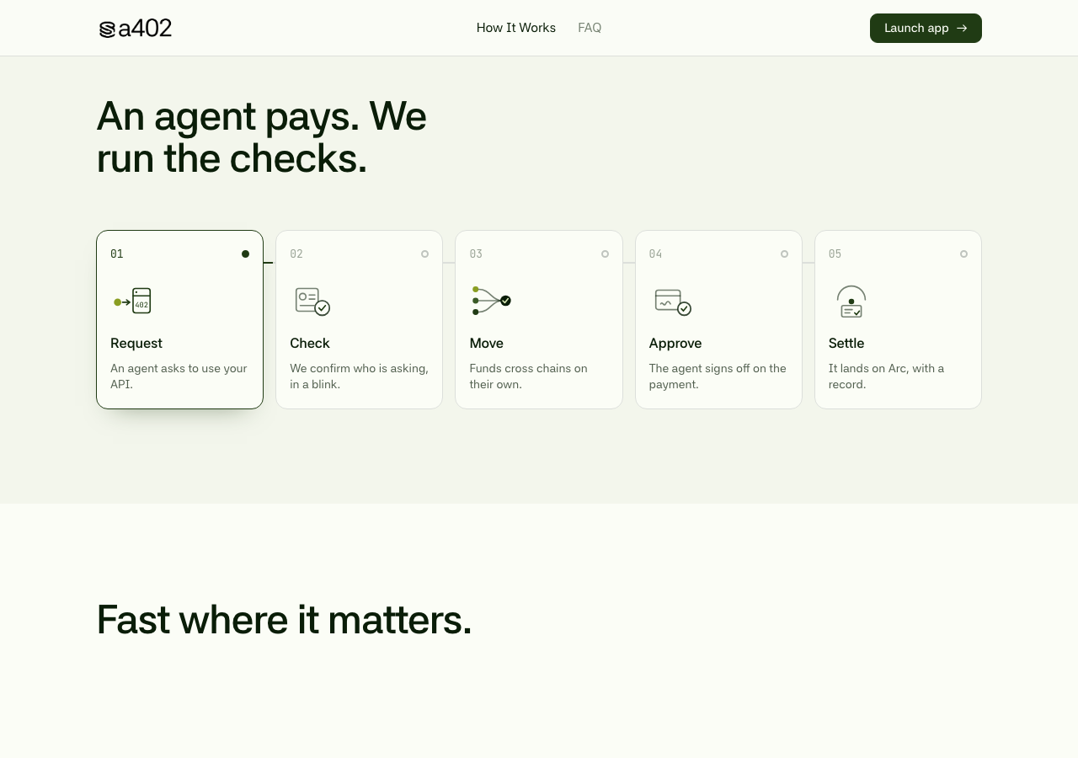Click the Move step chain-merge icon
The width and height of the screenshot is (1078, 758).
point(491,301)
